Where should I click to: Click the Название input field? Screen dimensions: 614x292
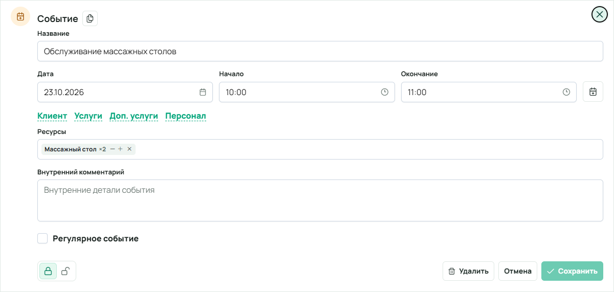(x=320, y=51)
